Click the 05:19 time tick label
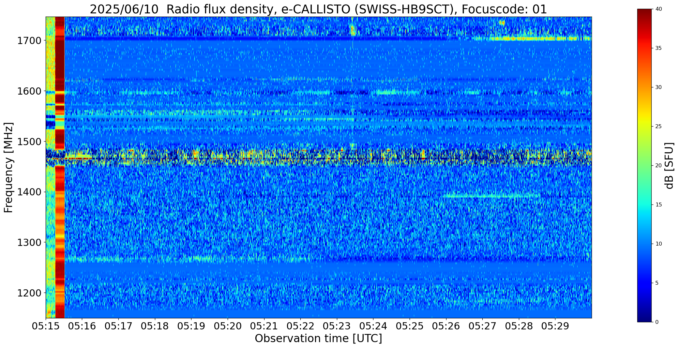679x348 pixels. (x=191, y=326)
